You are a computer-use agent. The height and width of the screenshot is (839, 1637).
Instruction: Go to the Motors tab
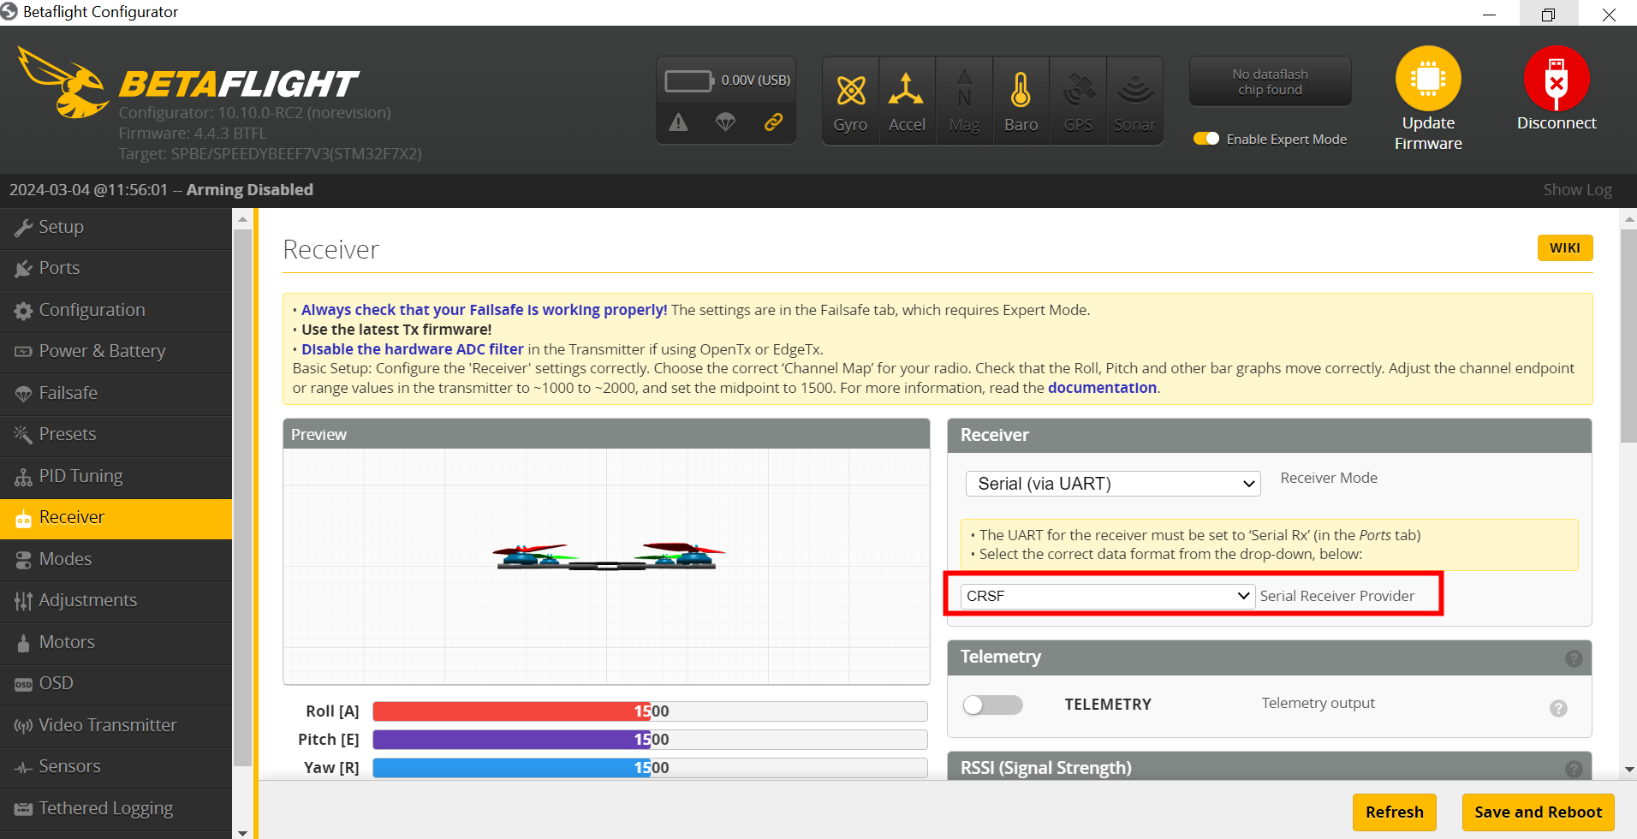pyautogui.click(x=116, y=643)
